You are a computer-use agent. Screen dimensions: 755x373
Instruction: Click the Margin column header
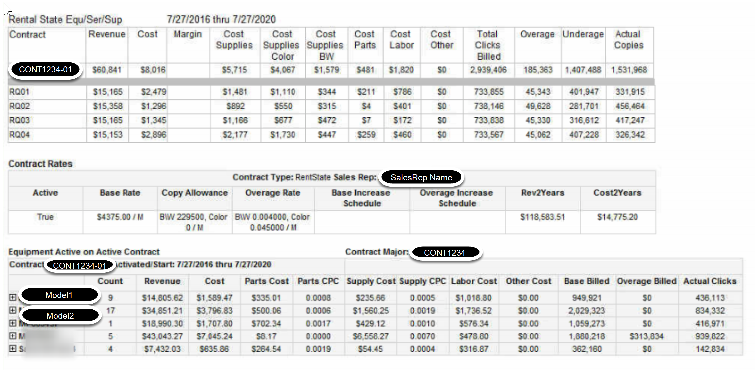[188, 34]
